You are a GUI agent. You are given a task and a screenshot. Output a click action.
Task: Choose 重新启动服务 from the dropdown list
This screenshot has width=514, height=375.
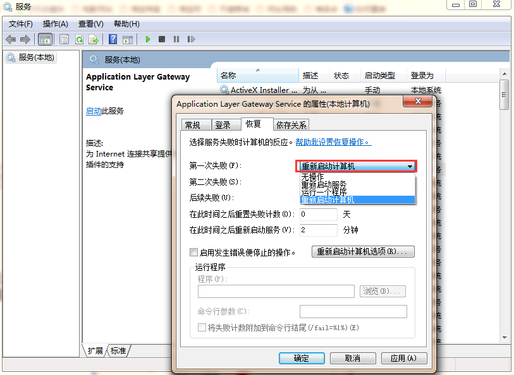click(357, 184)
